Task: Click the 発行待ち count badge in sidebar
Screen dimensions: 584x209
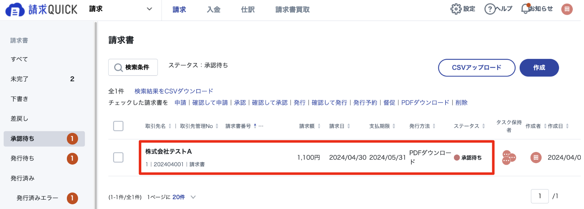Action: [x=72, y=158]
